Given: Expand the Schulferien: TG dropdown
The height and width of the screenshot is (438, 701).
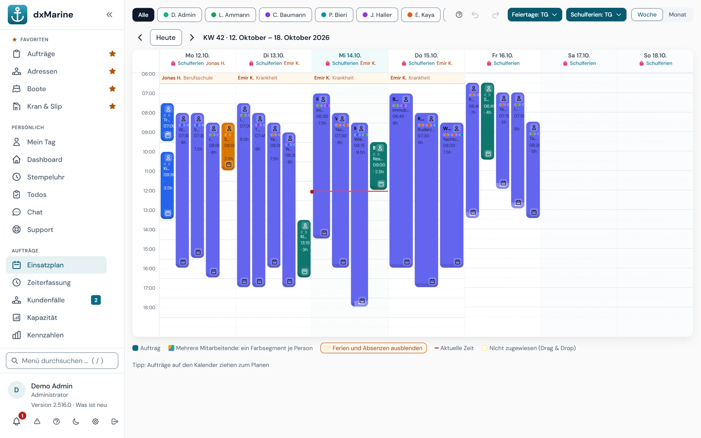Looking at the screenshot, I should pyautogui.click(x=596, y=15).
